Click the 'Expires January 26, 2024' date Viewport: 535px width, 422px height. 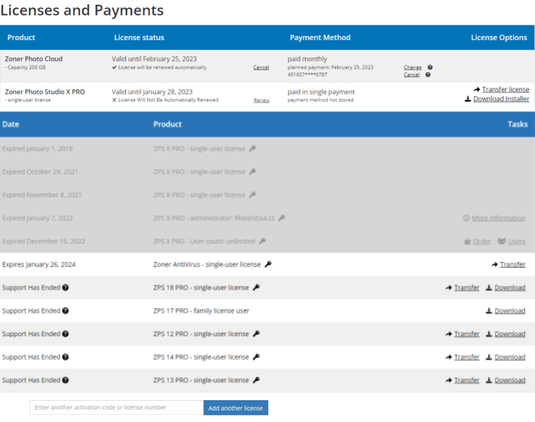click(39, 265)
